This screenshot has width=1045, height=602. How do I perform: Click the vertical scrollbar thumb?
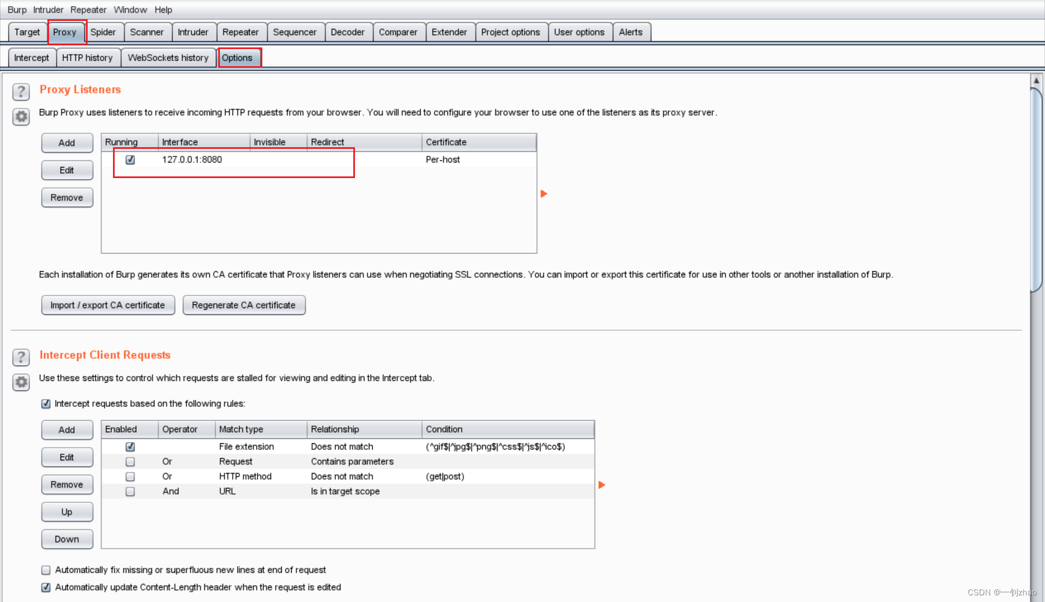pos(1036,190)
